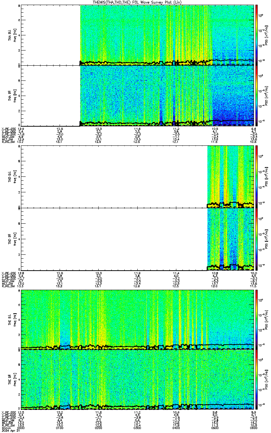Select the THE B-perpendicular color bar
Image resolution: width=271 pixels, height=433 pixels.
tap(257, 319)
